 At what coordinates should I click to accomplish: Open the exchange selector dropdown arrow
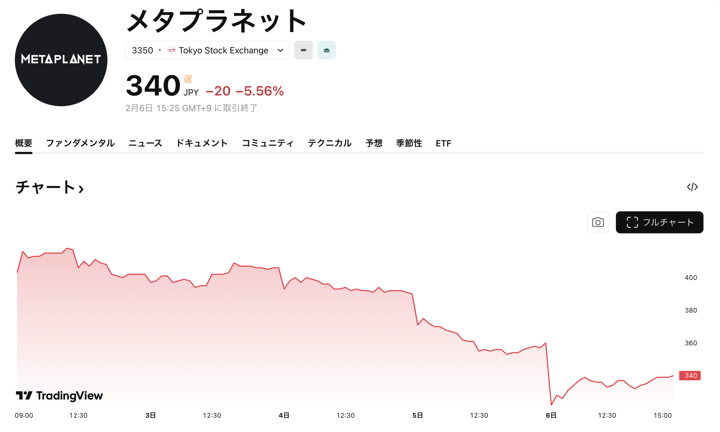pyautogui.click(x=280, y=50)
